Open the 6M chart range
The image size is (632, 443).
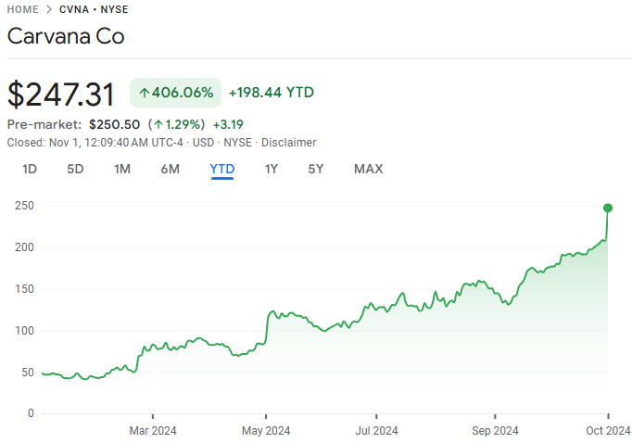171,169
